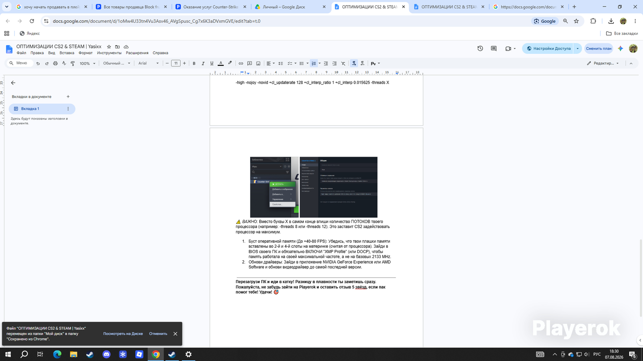The image size is (643, 361).
Task: Open the paragraph style dropdown
Action: click(x=116, y=64)
